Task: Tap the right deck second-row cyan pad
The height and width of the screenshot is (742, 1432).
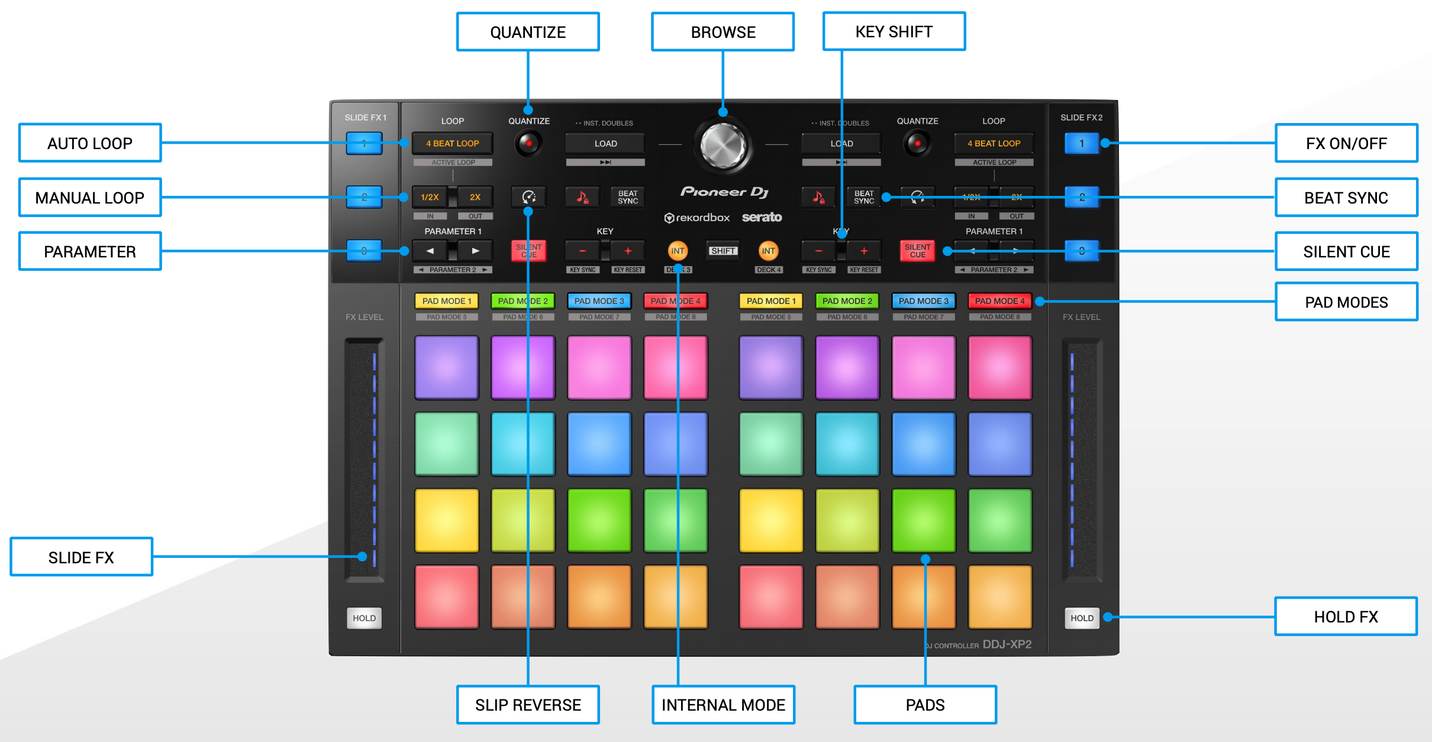Action: coord(847,444)
